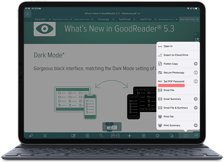Open Flatten Copy settings gear

(x=196, y=64)
